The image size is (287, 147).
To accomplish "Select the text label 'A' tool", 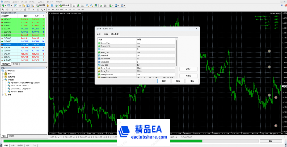I will pyautogui.click(x=33, y=10).
